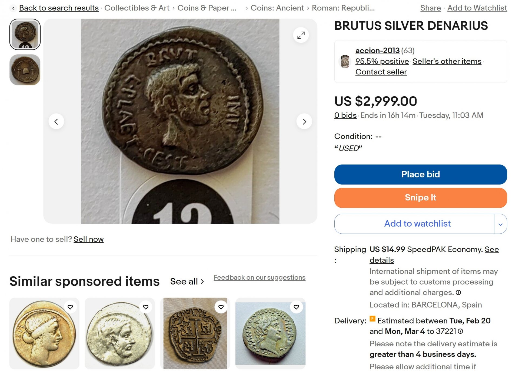Open customs charges info icon

coord(458,292)
